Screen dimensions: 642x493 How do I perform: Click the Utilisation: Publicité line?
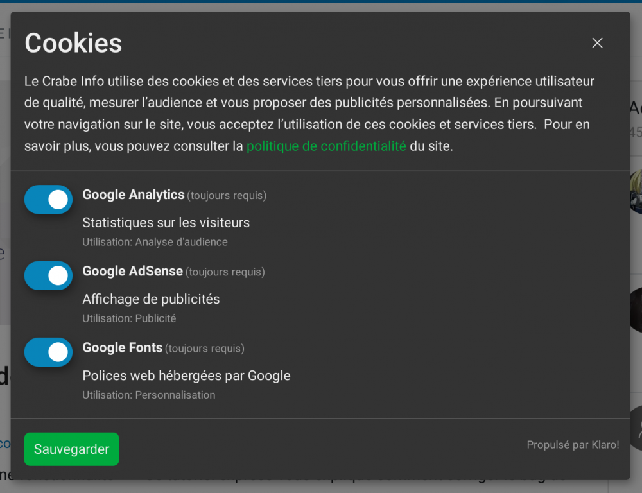tap(129, 318)
